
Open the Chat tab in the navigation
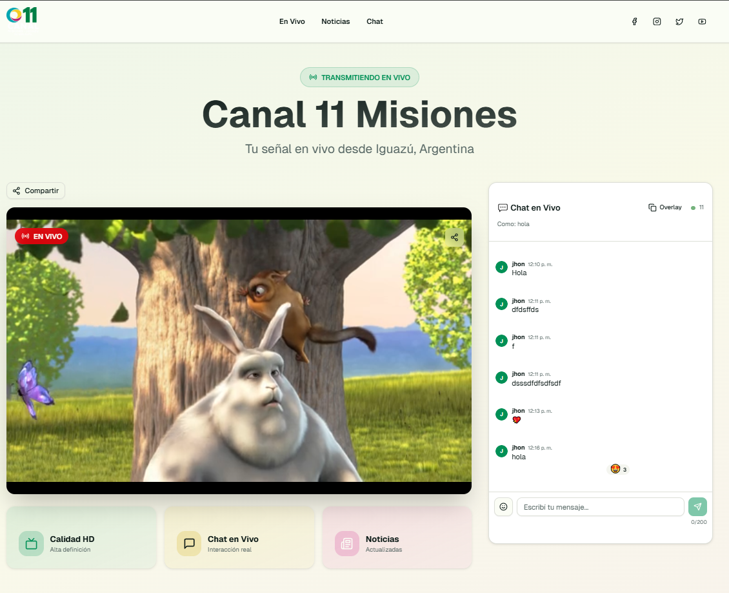[x=374, y=21]
